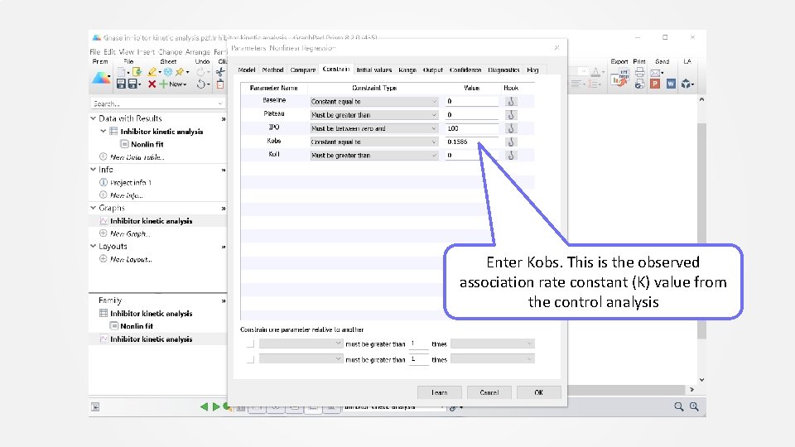Click the green plus New sheet button
This screenshot has width=795, height=447.
click(x=172, y=84)
